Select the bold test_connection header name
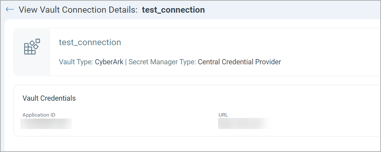This screenshot has width=381, height=152. pos(173,10)
